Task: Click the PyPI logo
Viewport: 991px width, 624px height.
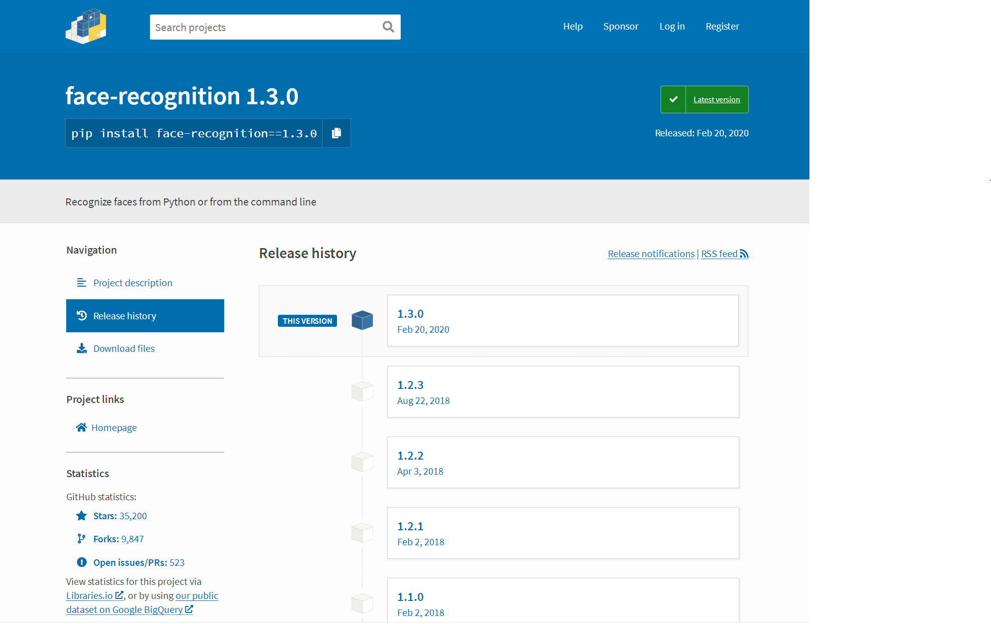Action: tap(86, 27)
